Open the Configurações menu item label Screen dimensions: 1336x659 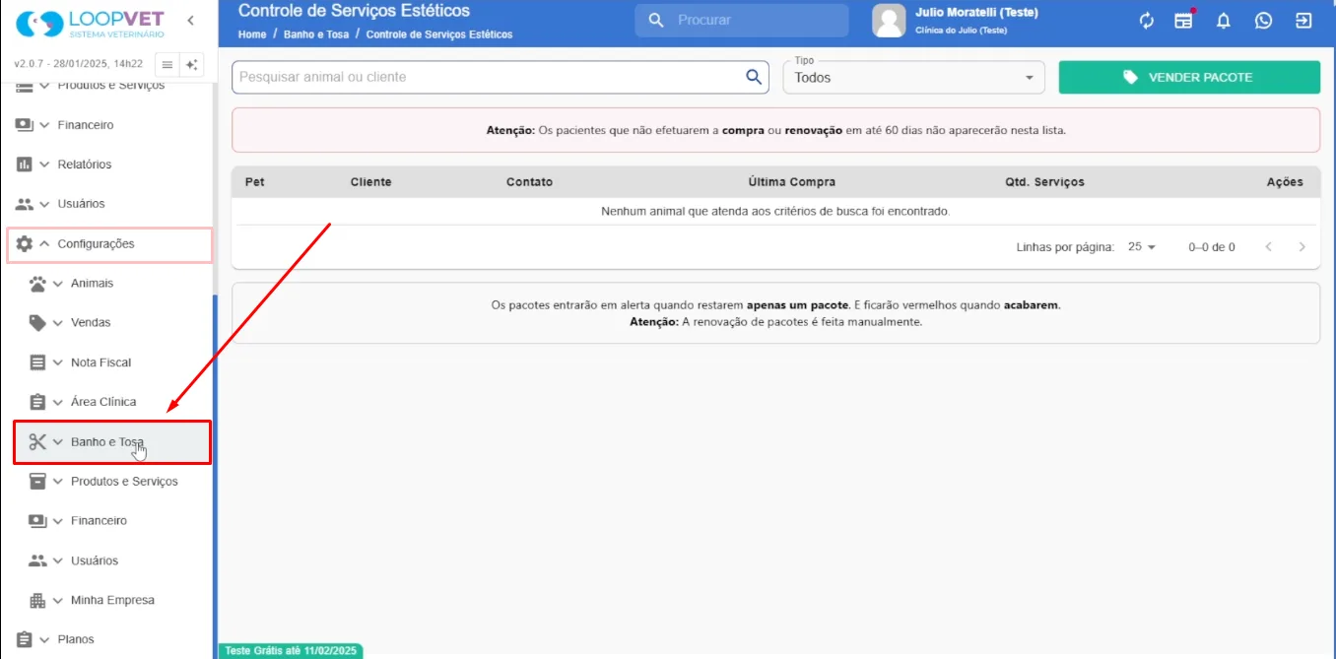96,243
